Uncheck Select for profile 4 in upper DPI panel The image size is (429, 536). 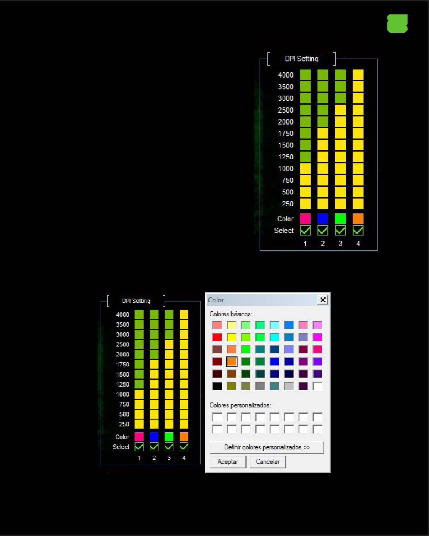pos(358,231)
